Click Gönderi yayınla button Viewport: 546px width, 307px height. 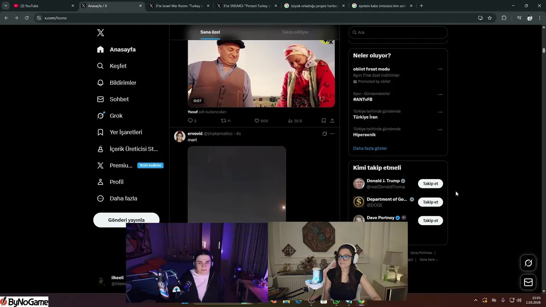[x=126, y=220]
